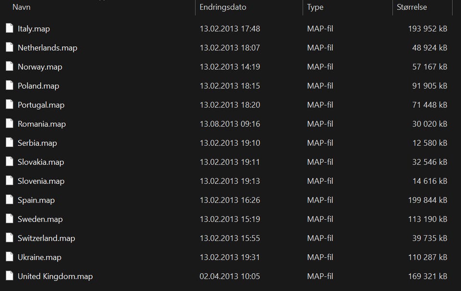Viewport: 461px width, 291px height.
Task: Sort files by the Navn column header
Action: (22, 7)
